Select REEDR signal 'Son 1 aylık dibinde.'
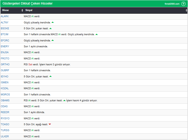 (34, 112)
